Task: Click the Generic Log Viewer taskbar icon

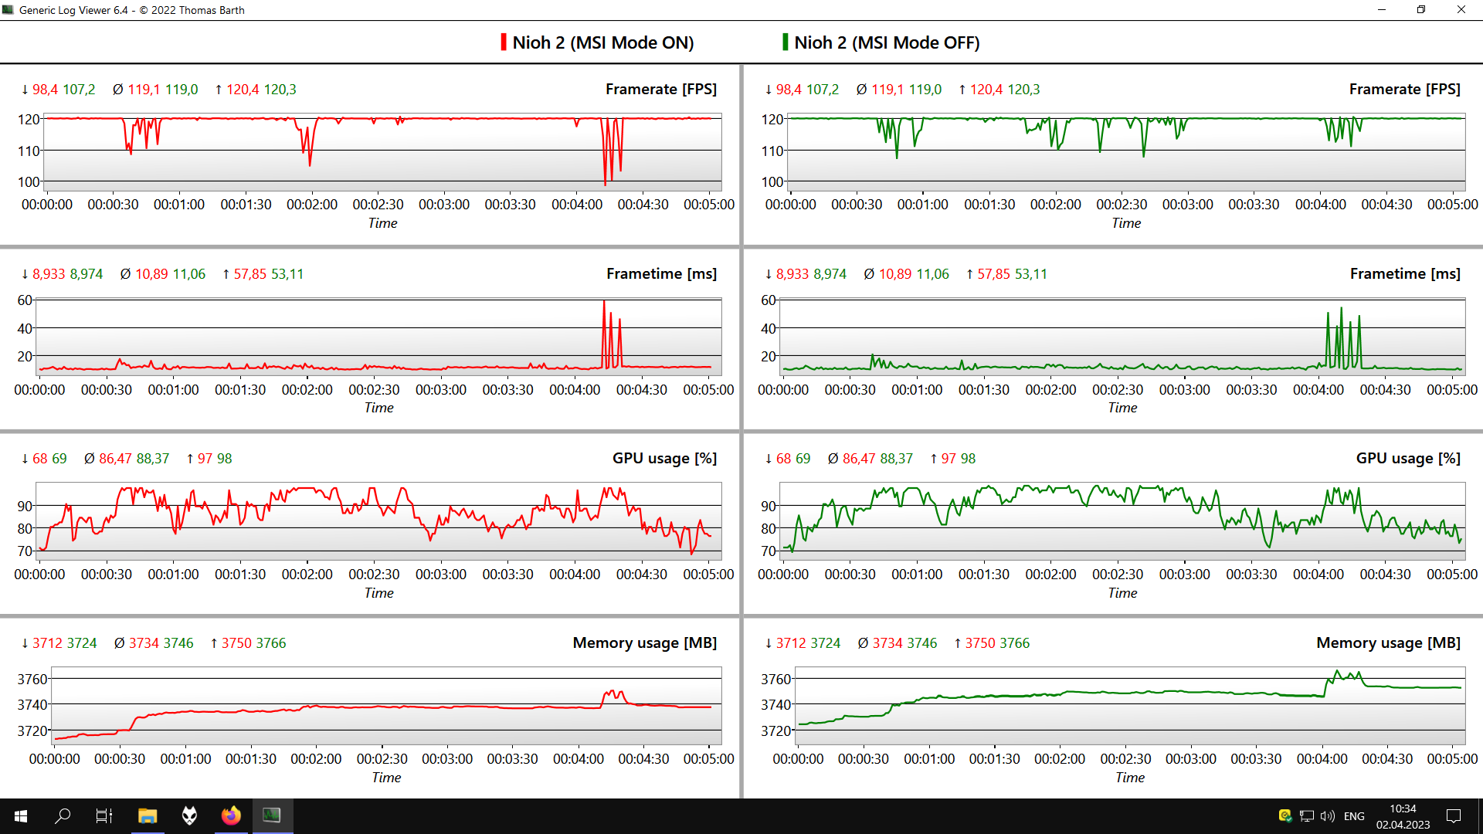Action: 272,815
